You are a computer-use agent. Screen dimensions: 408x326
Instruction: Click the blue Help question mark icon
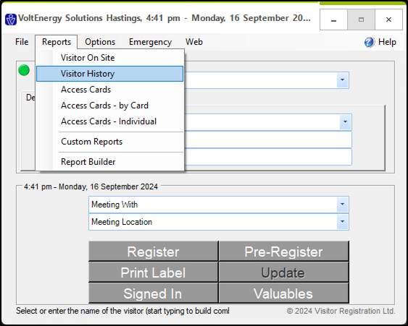coord(370,42)
